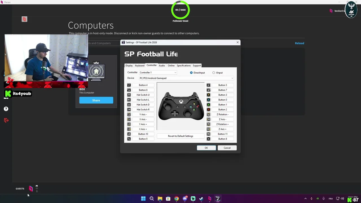This screenshot has height=203, width=361.
Task: Open Steam from the taskbar
Action: tap(201, 198)
